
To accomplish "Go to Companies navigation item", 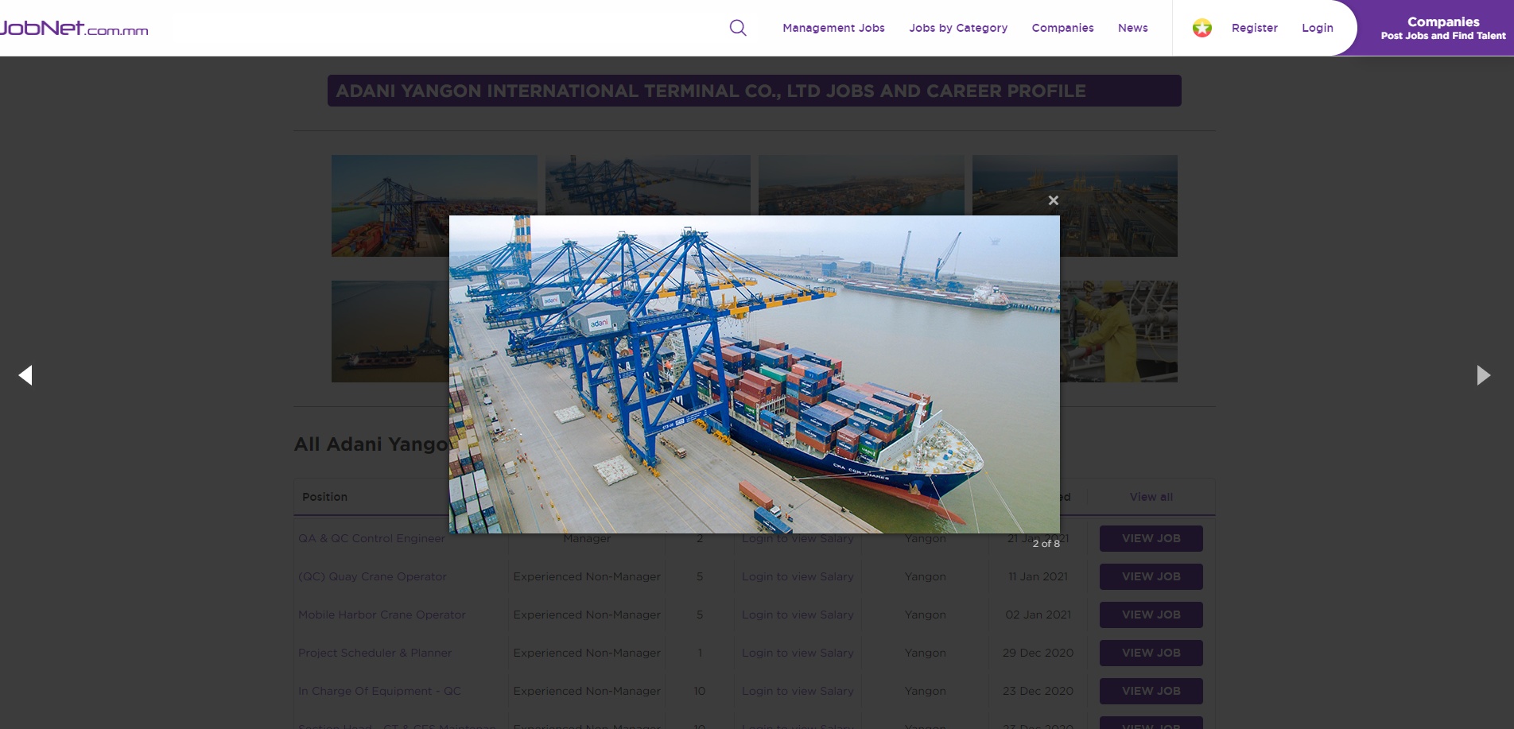I will pyautogui.click(x=1062, y=28).
